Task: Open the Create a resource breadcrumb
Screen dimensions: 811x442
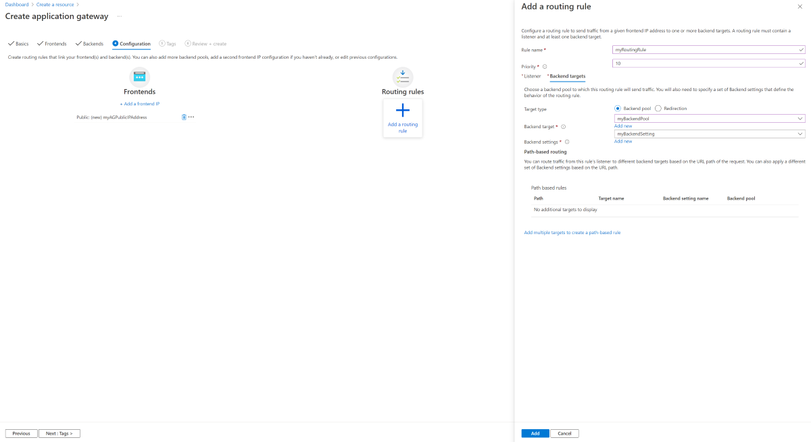Action: (55, 4)
